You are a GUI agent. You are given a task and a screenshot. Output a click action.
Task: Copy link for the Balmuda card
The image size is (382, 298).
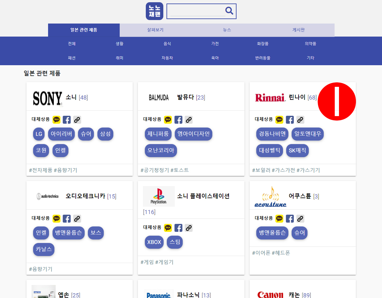pos(188,120)
